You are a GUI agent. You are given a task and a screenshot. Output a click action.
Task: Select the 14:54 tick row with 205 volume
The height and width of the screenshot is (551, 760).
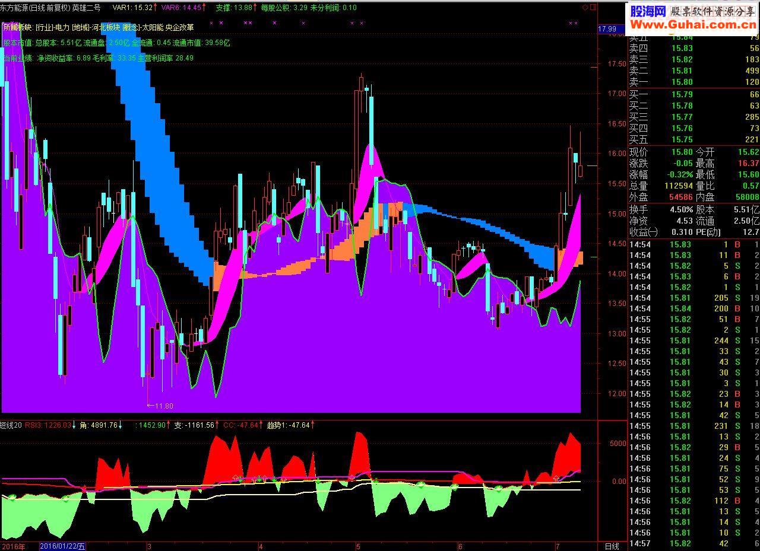(694, 298)
